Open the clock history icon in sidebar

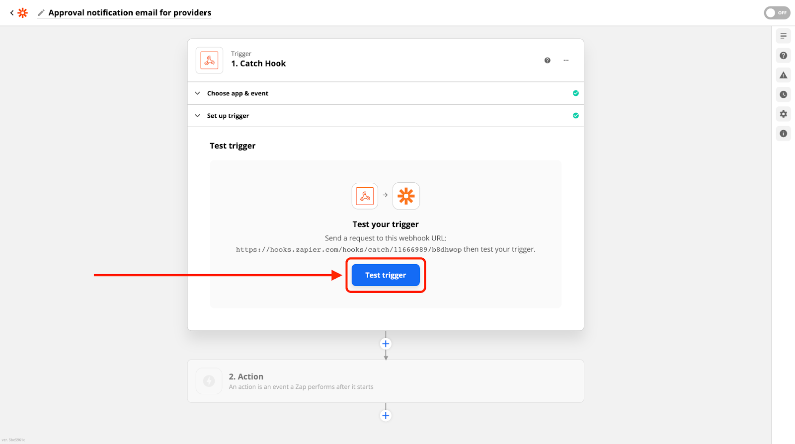[784, 94]
